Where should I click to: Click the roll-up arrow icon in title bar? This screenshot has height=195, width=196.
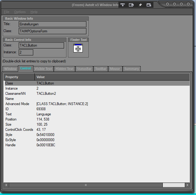(x=123, y=5)
